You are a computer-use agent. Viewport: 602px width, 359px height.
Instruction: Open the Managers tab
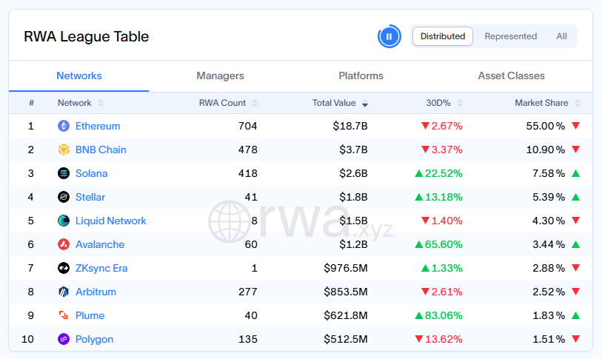pyautogui.click(x=220, y=76)
